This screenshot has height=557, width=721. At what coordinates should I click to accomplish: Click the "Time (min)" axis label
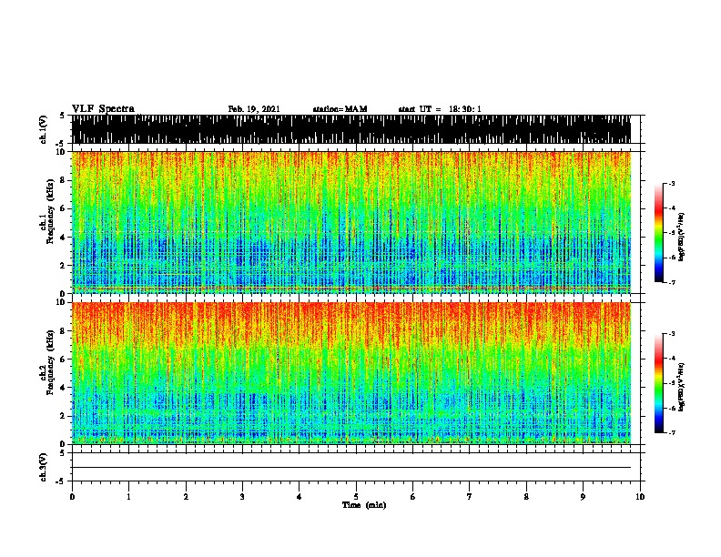click(364, 505)
